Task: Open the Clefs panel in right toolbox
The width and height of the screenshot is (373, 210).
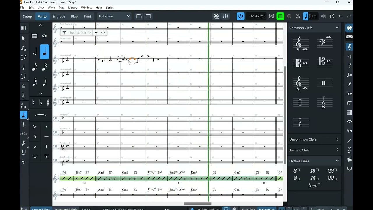Action: click(349, 47)
